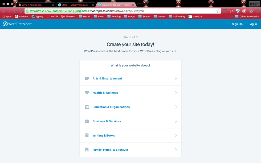This screenshot has width=261, height=163.
Task: Expand the Business & Services chevron arrow
Action: 176,121
